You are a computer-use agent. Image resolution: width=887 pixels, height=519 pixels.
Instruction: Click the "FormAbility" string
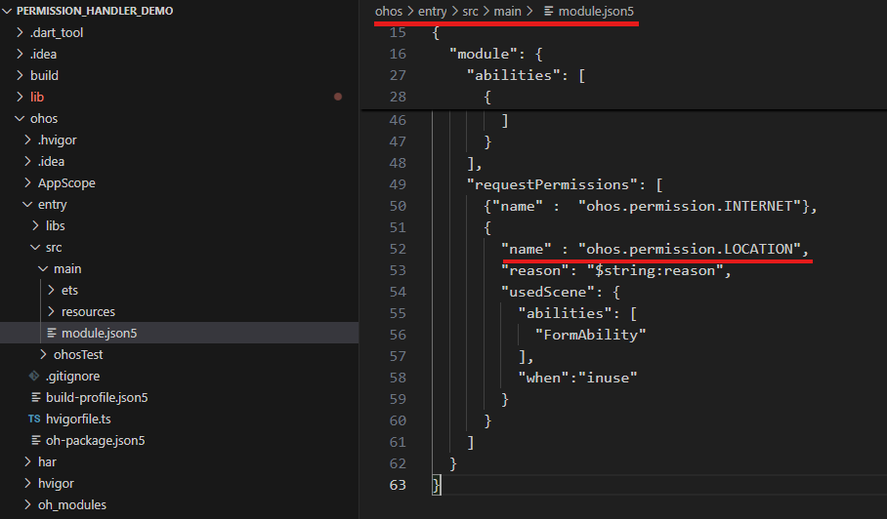point(591,335)
